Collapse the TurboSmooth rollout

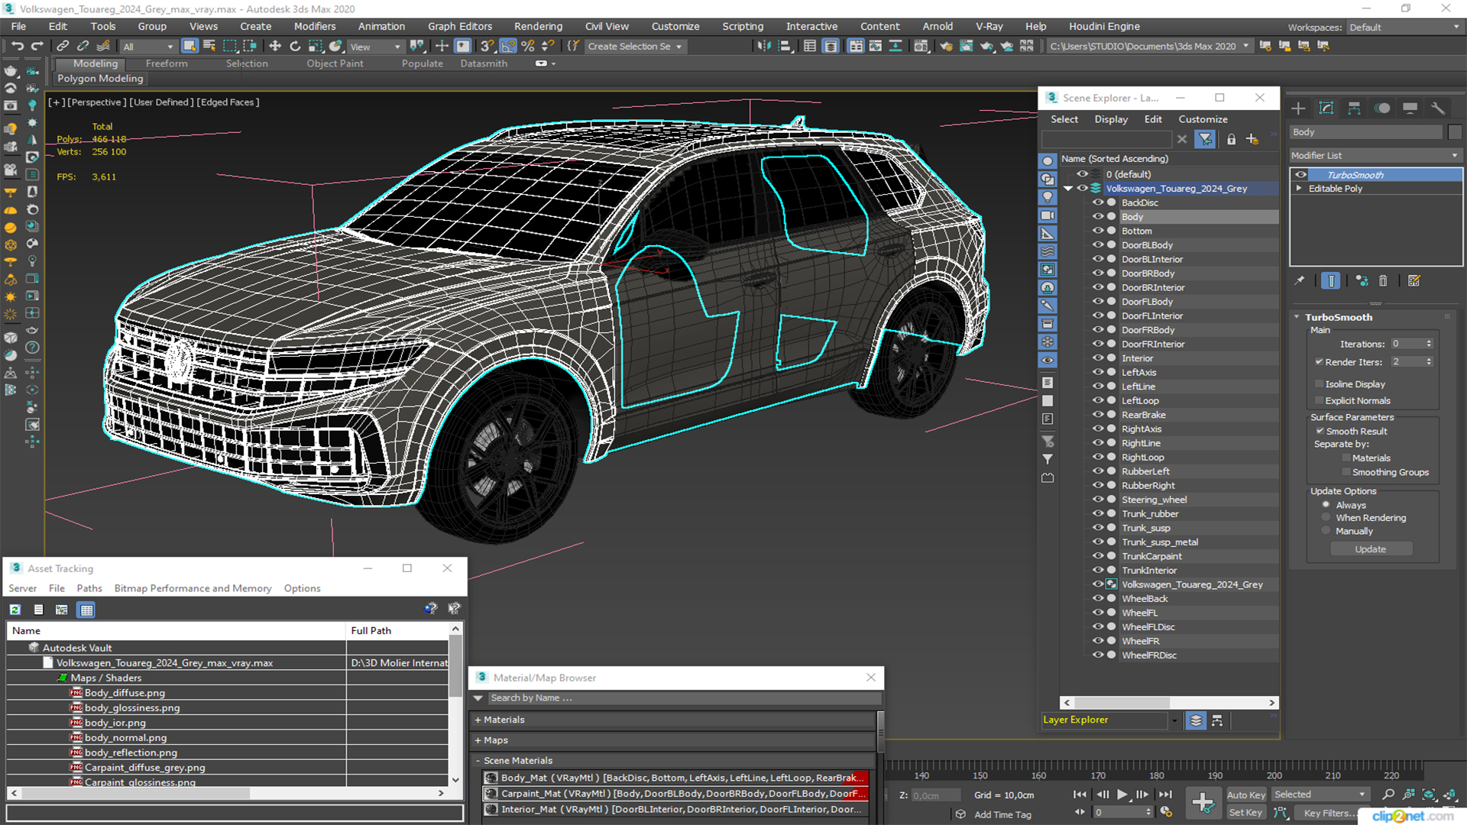tap(1297, 317)
